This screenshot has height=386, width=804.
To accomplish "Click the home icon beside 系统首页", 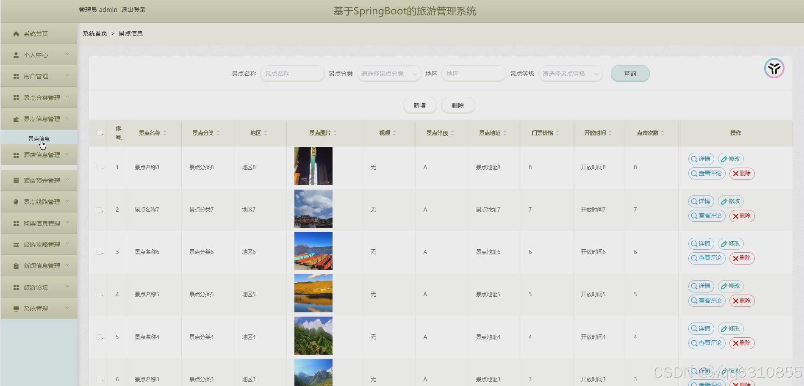I will [x=16, y=33].
